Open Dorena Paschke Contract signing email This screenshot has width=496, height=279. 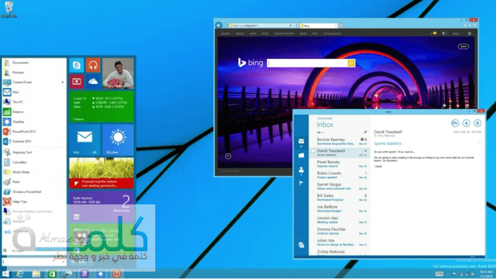coord(339,231)
